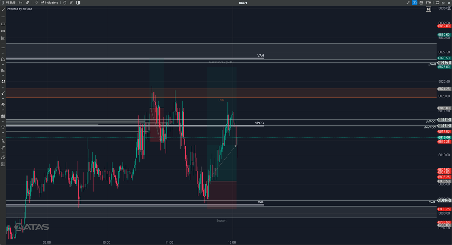
Task: Open chart settings gear icon
Action: (x=437, y=3)
